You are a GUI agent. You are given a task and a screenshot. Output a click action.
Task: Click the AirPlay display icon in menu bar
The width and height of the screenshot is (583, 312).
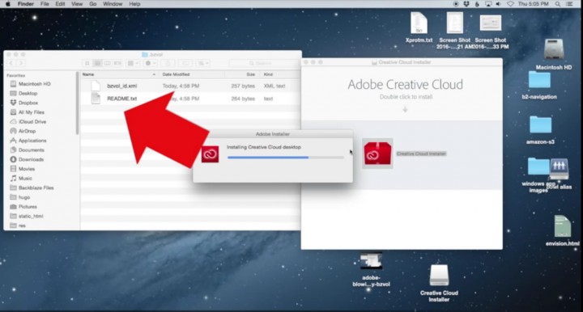point(488,4)
